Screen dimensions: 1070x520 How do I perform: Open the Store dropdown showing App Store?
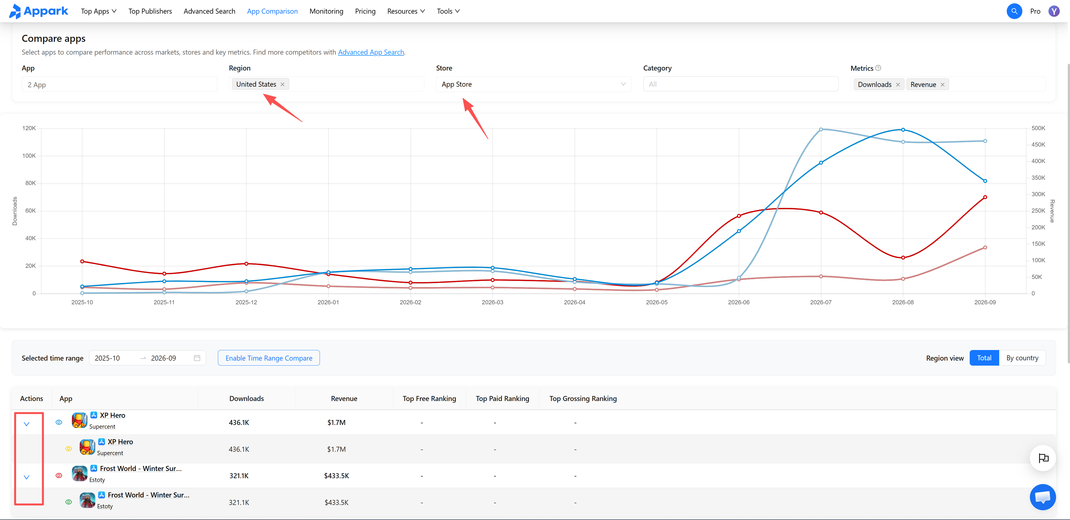(x=533, y=84)
